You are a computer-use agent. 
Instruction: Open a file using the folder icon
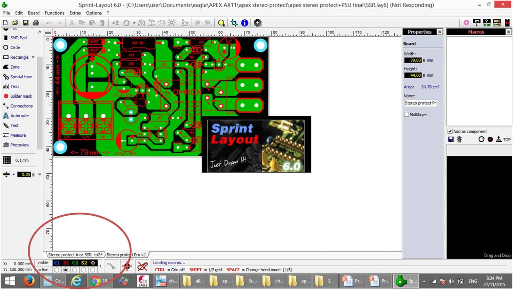click(15, 23)
